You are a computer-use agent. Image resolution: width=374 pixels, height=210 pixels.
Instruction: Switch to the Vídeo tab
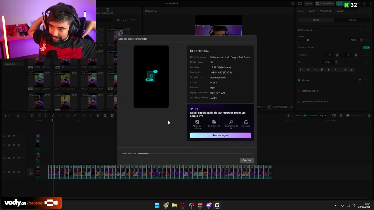pos(301,11)
